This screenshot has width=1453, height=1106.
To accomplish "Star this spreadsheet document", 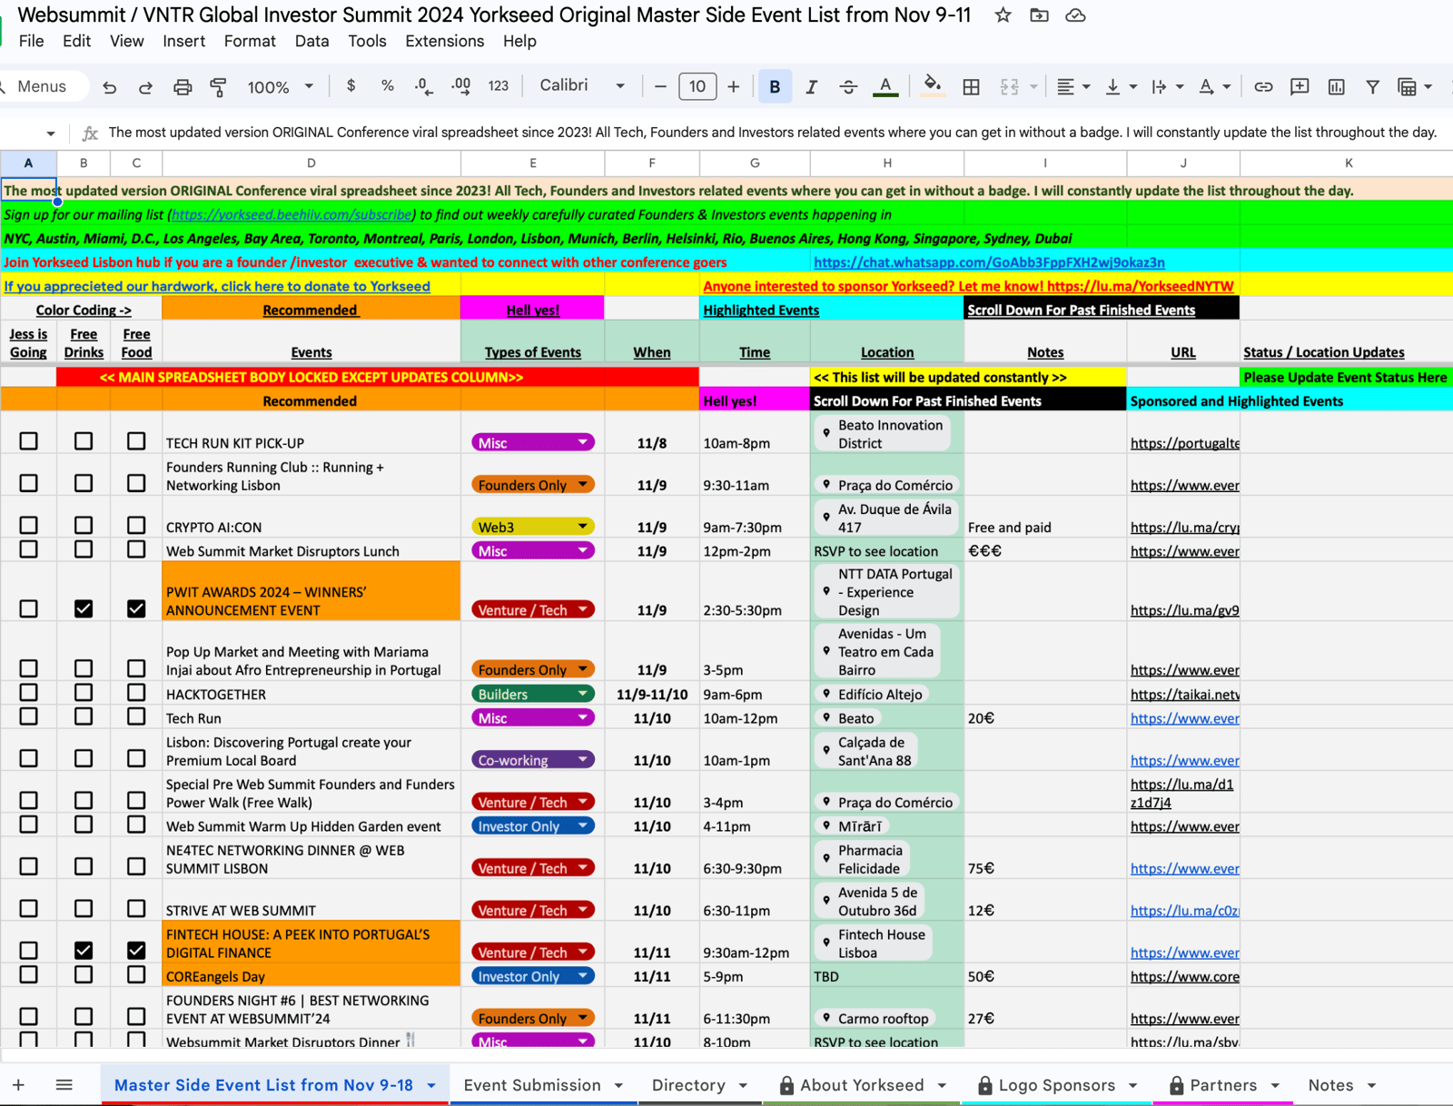I will tap(1003, 15).
